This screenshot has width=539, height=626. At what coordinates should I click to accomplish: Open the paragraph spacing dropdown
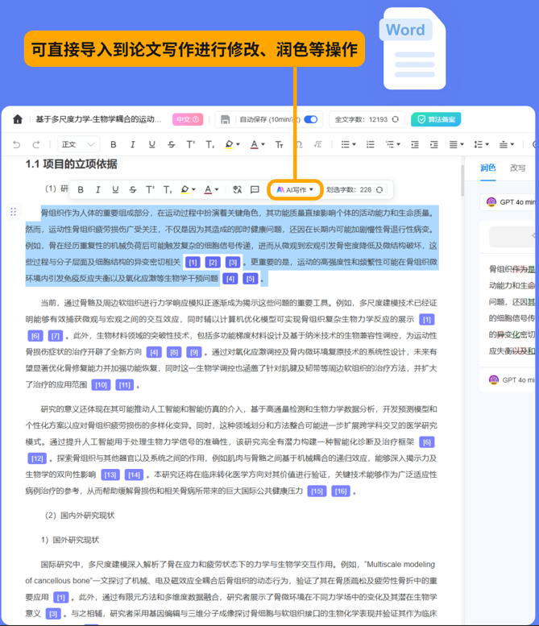click(507, 144)
